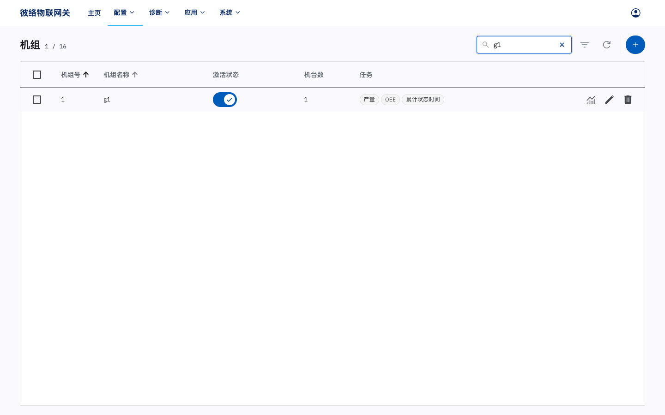Sort by 机组名称 column
Image resolution: width=665 pixels, height=415 pixels.
[x=121, y=75]
